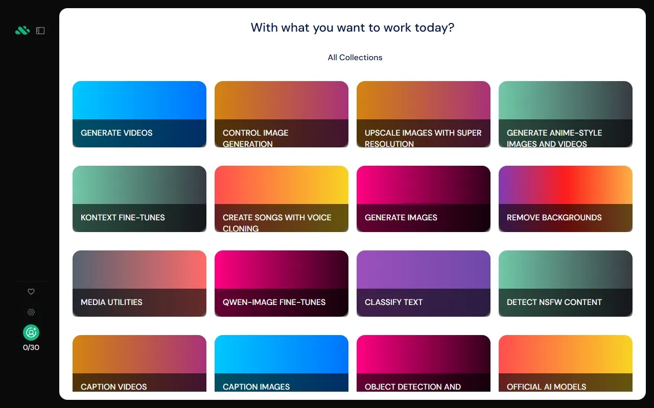Click the 0/30 usage counter
The width and height of the screenshot is (654, 408).
point(31,348)
